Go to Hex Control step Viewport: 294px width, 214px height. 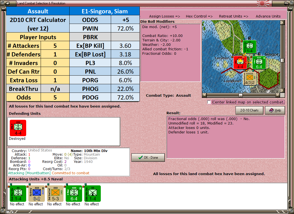(199, 16)
